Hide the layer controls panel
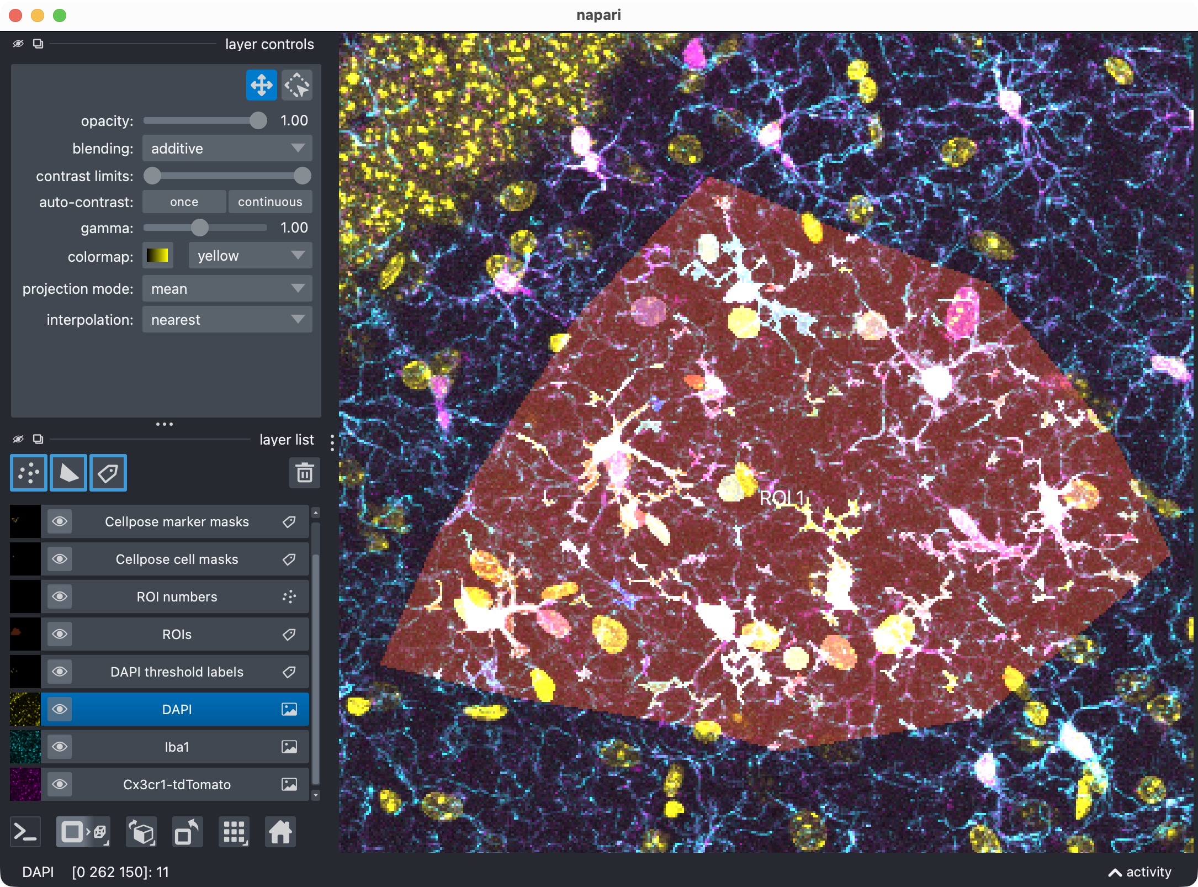 [x=18, y=43]
